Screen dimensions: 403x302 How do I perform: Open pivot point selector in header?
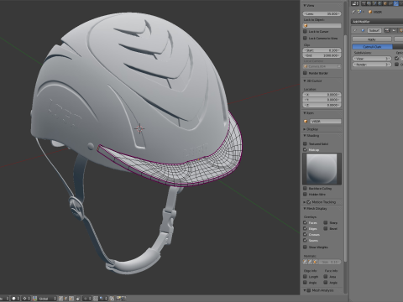tap(26, 299)
